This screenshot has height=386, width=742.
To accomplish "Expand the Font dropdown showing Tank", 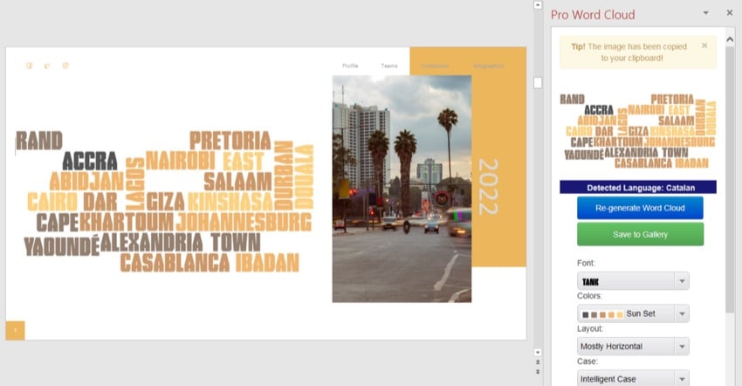I will (x=682, y=281).
